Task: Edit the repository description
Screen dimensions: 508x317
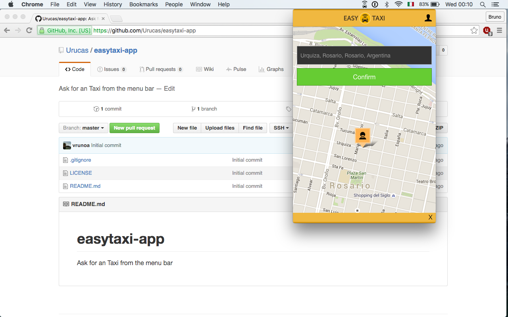Action: [169, 88]
